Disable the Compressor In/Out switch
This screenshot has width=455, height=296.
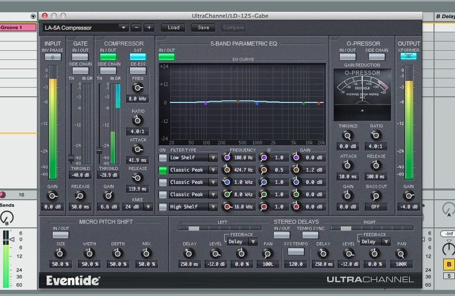(x=108, y=57)
